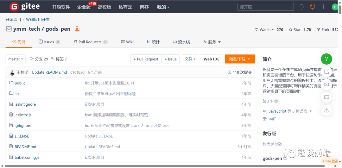Click the orange recommended badge icon
This screenshot has height=168, width=342.
tap(77, 29)
